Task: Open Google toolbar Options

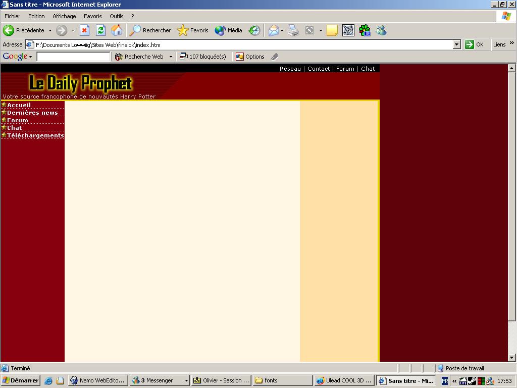Action: pyautogui.click(x=250, y=57)
